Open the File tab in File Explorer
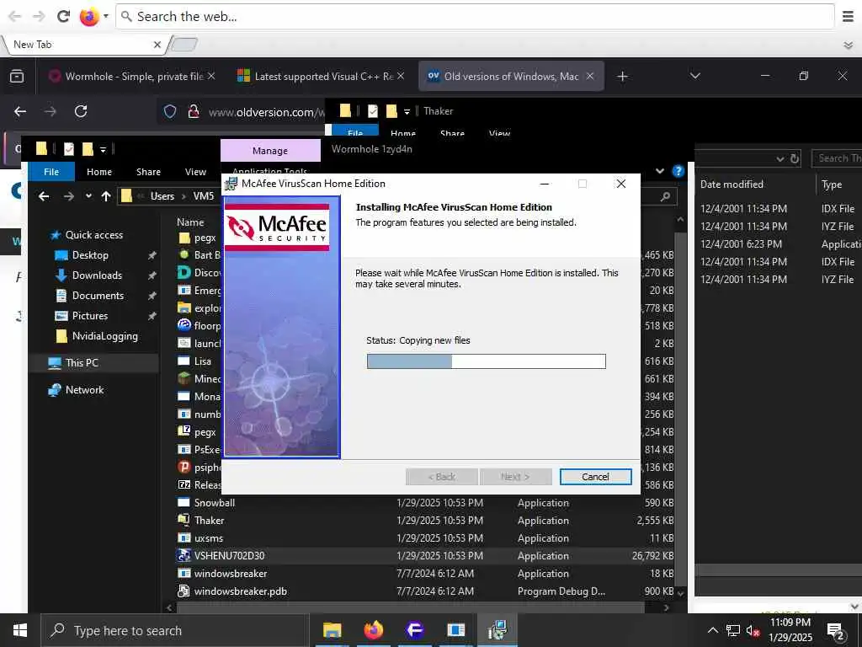862x647 pixels. tap(51, 172)
